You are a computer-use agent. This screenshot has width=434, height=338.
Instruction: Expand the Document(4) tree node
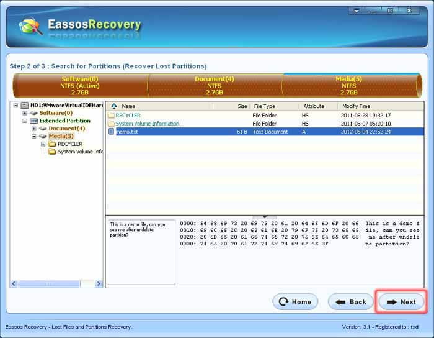[x=34, y=129]
